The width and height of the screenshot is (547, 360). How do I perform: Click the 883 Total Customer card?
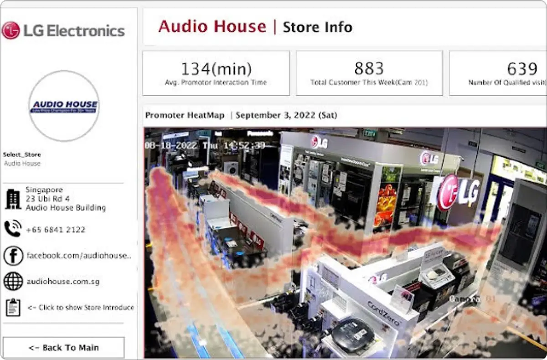click(x=369, y=73)
